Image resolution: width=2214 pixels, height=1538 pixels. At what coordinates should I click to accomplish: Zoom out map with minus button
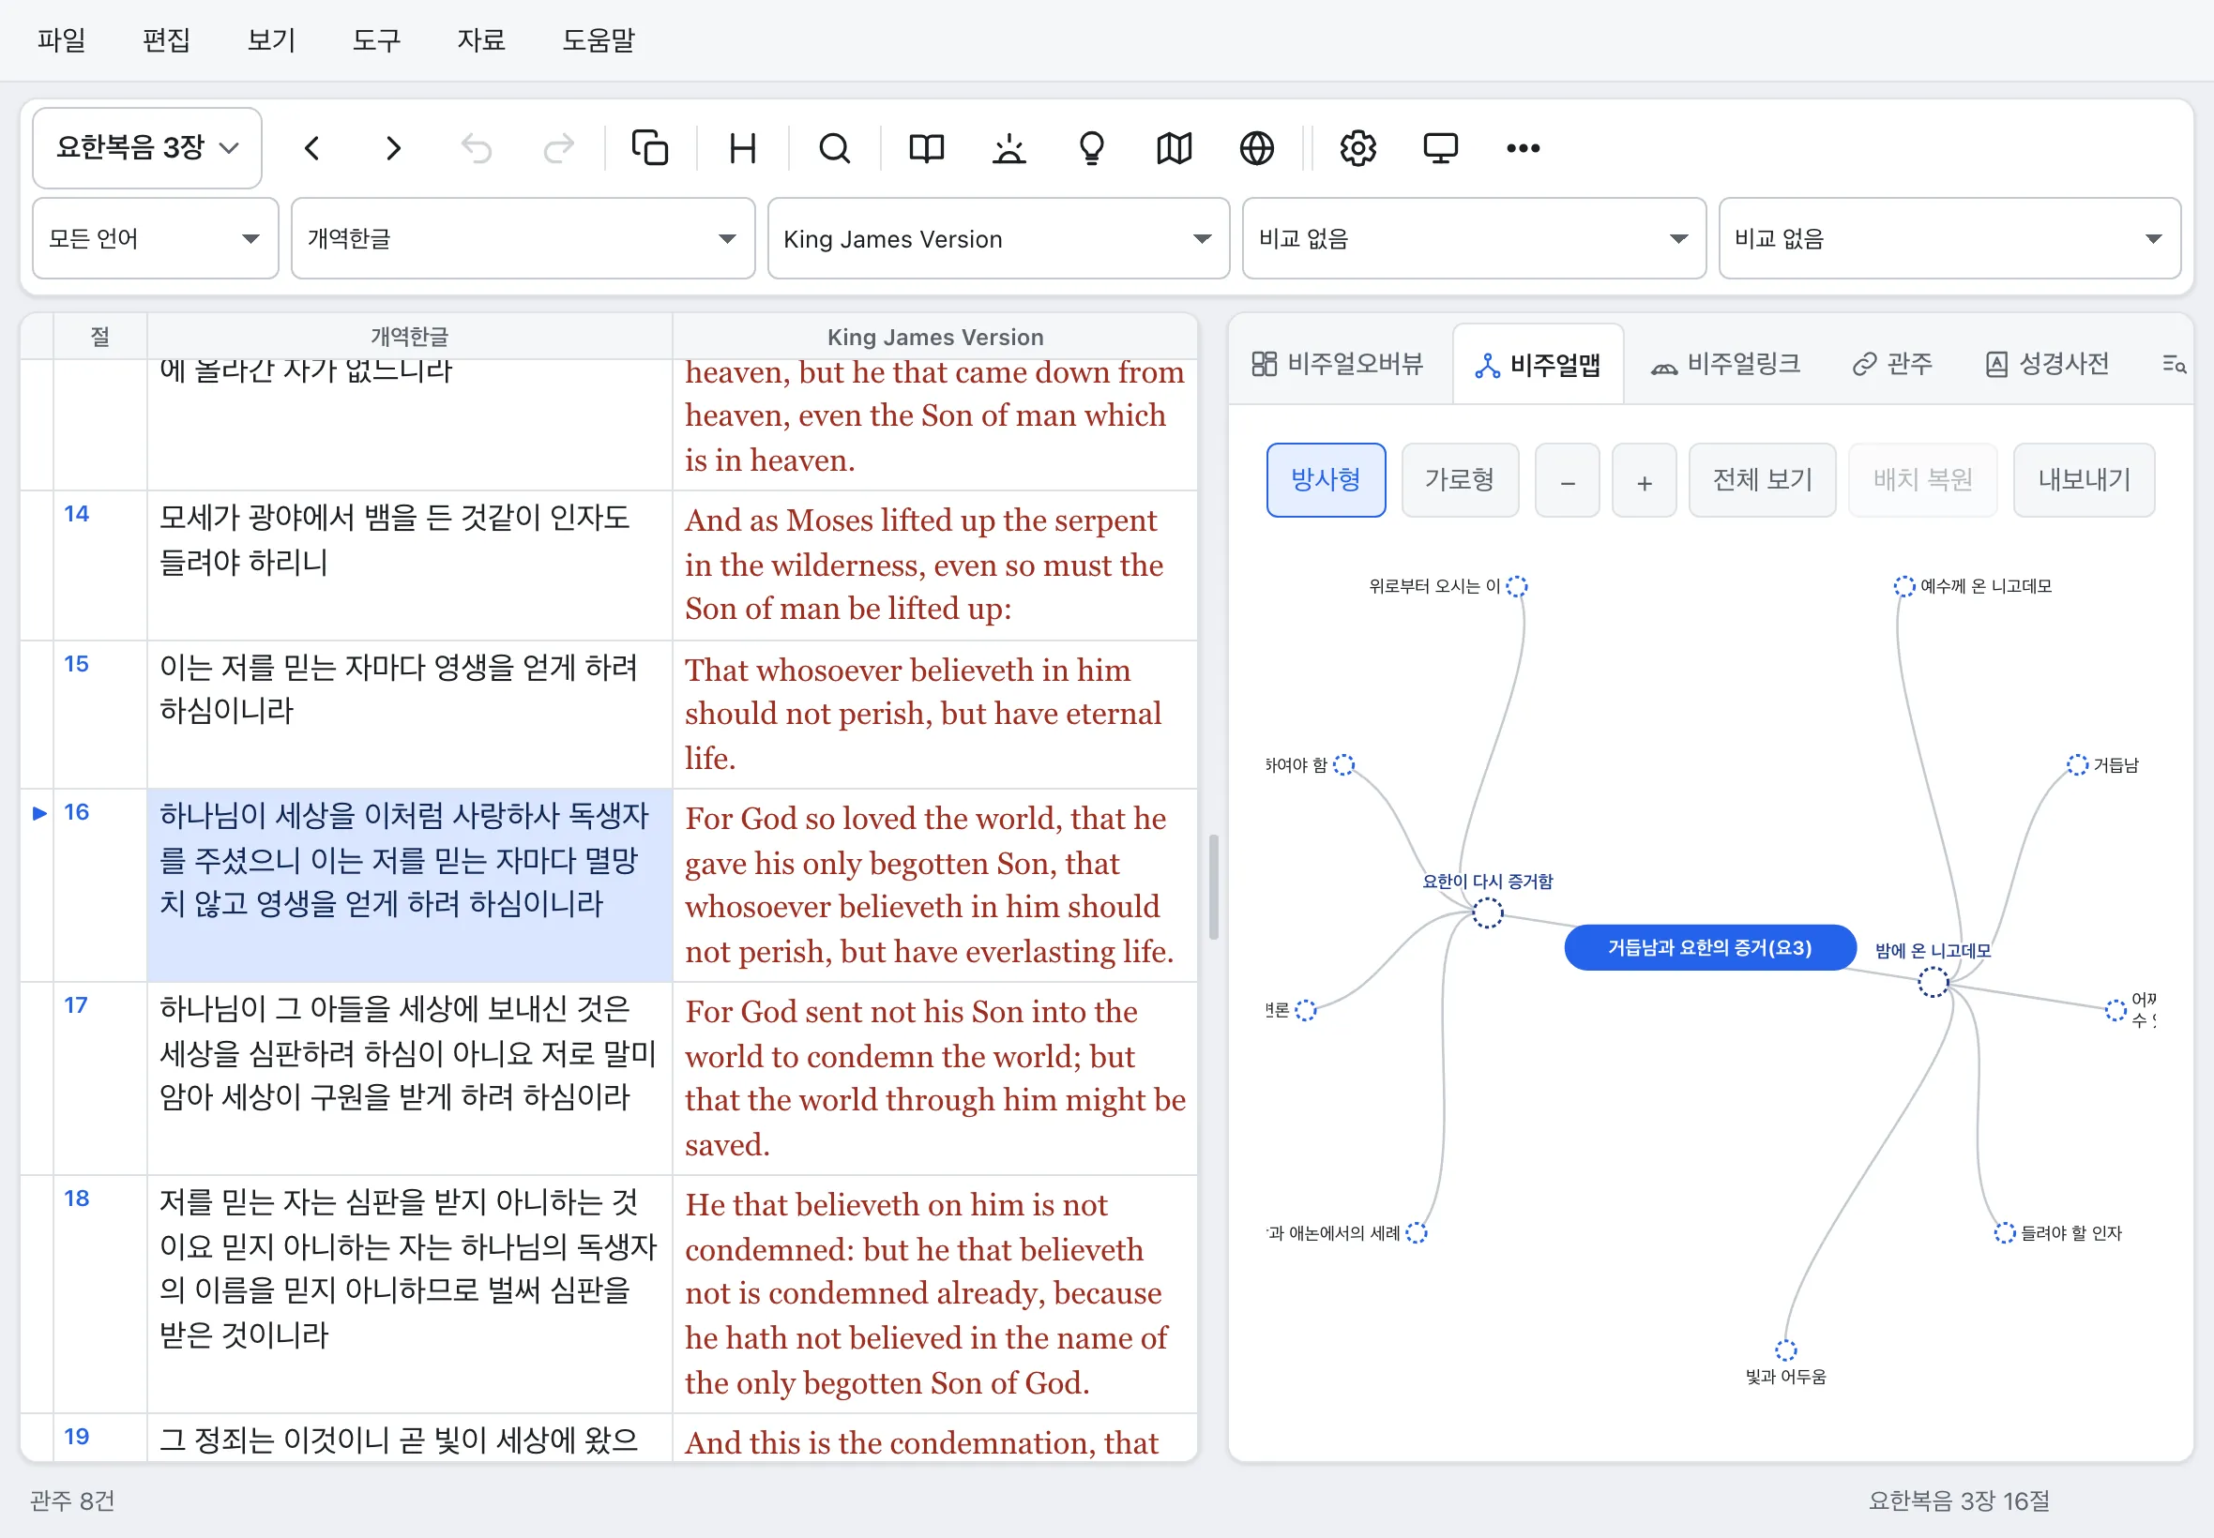pos(1568,480)
